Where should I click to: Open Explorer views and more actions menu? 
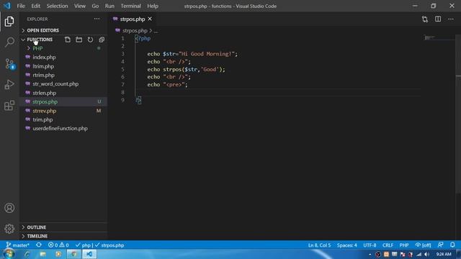pos(97,19)
